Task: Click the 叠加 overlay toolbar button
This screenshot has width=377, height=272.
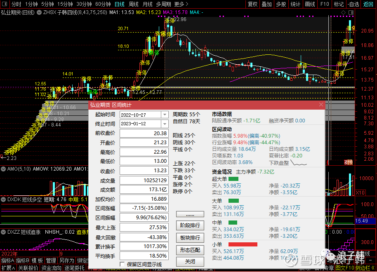Action: (266, 4)
